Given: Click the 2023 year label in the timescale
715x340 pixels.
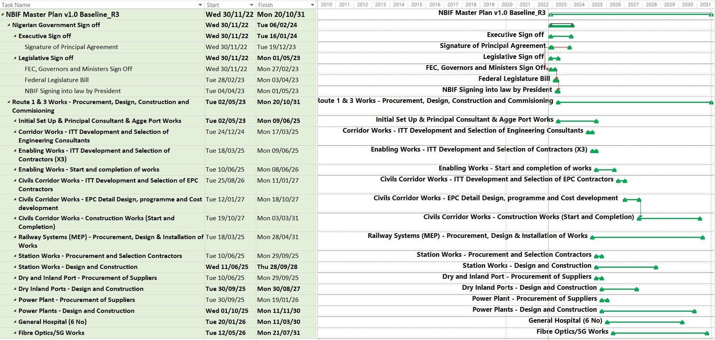Looking at the screenshot, I should tap(561, 5).
